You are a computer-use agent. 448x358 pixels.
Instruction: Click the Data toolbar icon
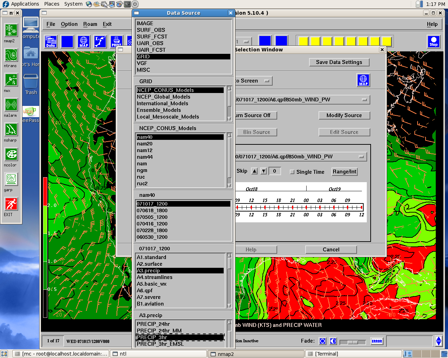click(51, 42)
